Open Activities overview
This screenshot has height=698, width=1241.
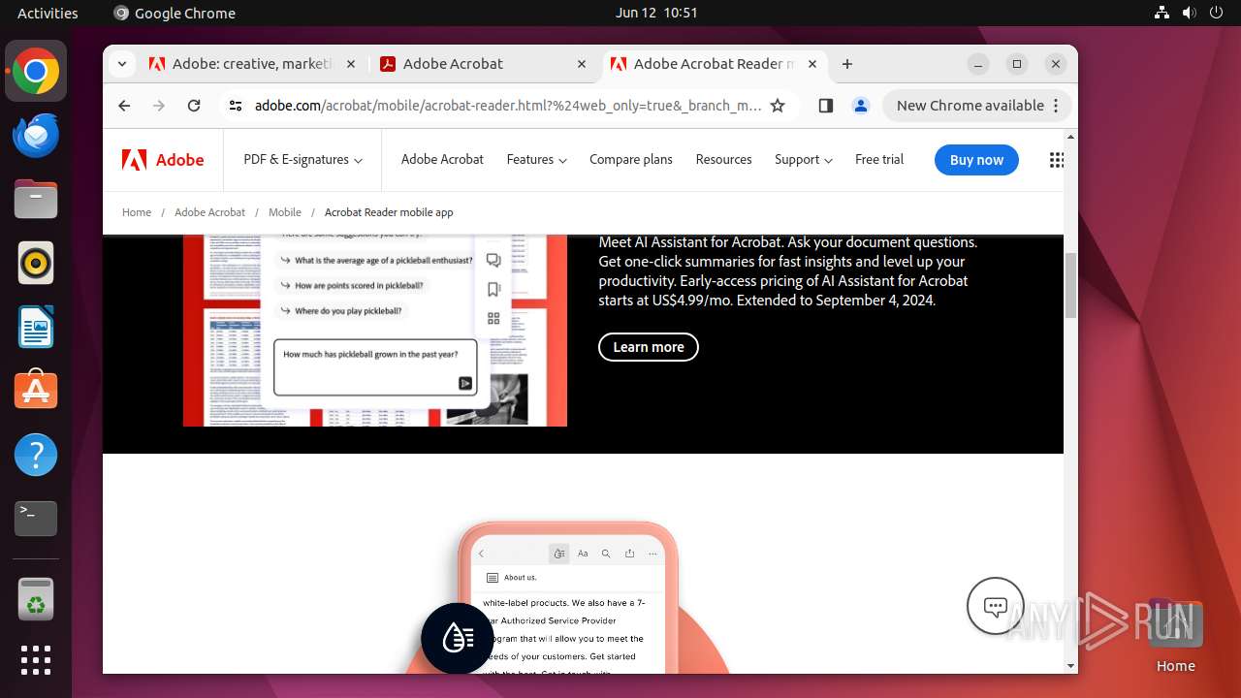coord(48,13)
